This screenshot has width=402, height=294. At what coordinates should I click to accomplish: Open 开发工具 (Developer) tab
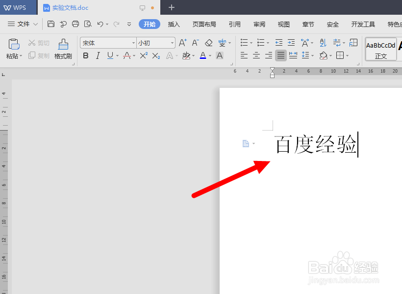[363, 25]
